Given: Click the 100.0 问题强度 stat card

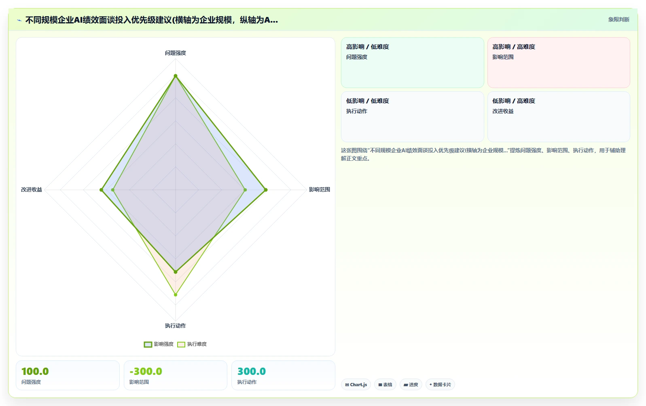Looking at the screenshot, I should click(68, 375).
